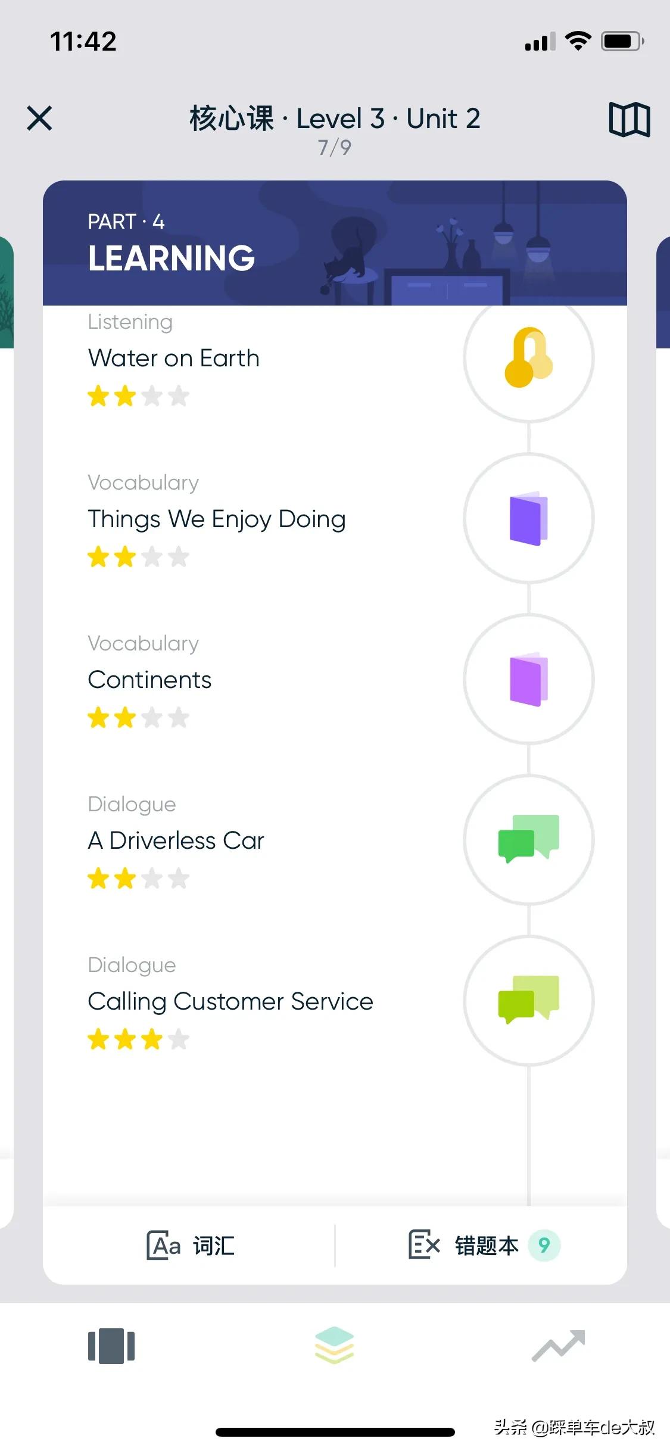Tap the Level 3 Unit 2 title

coord(335,119)
